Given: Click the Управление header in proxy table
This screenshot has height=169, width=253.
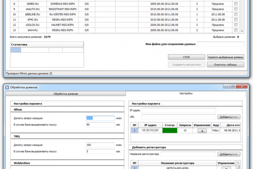Looking at the screenshot, I should [202, 125].
